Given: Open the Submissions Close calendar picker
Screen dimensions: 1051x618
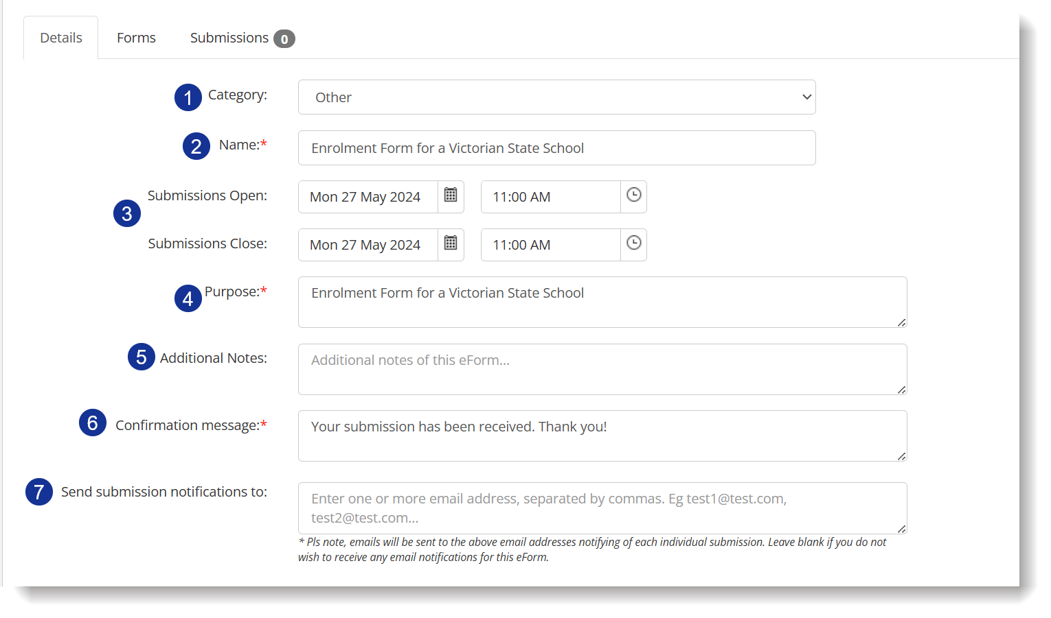Looking at the screenshot, I should (x=451, y=244).
